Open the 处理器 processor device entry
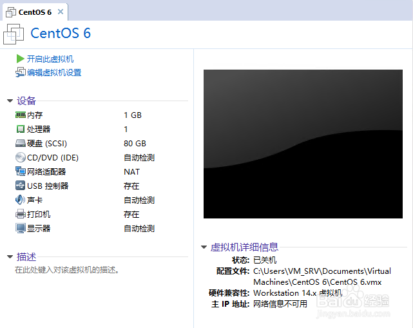The image size is (413, 328). pos(39,129)
